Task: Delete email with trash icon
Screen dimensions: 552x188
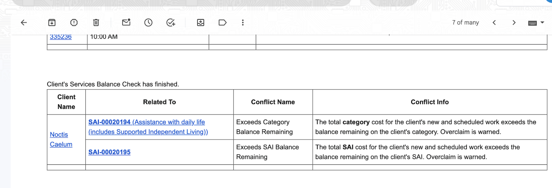Action: coord(96,22)
